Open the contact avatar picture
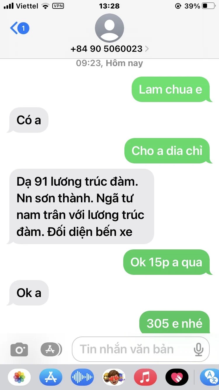219x390 pixels. (109, 28)
